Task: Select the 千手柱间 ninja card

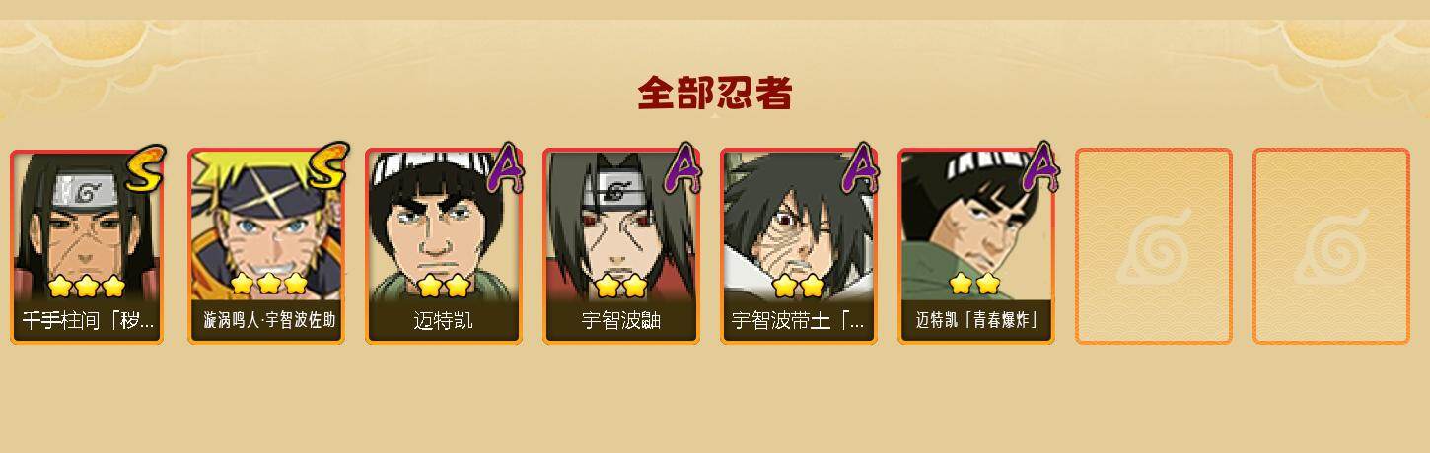Action: coord(89,246)
